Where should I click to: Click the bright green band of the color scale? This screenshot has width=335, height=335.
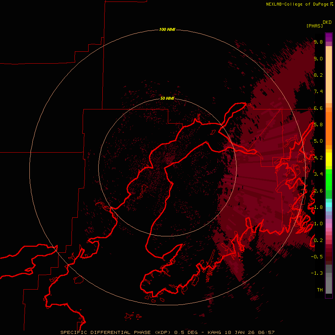coord(329,179)
